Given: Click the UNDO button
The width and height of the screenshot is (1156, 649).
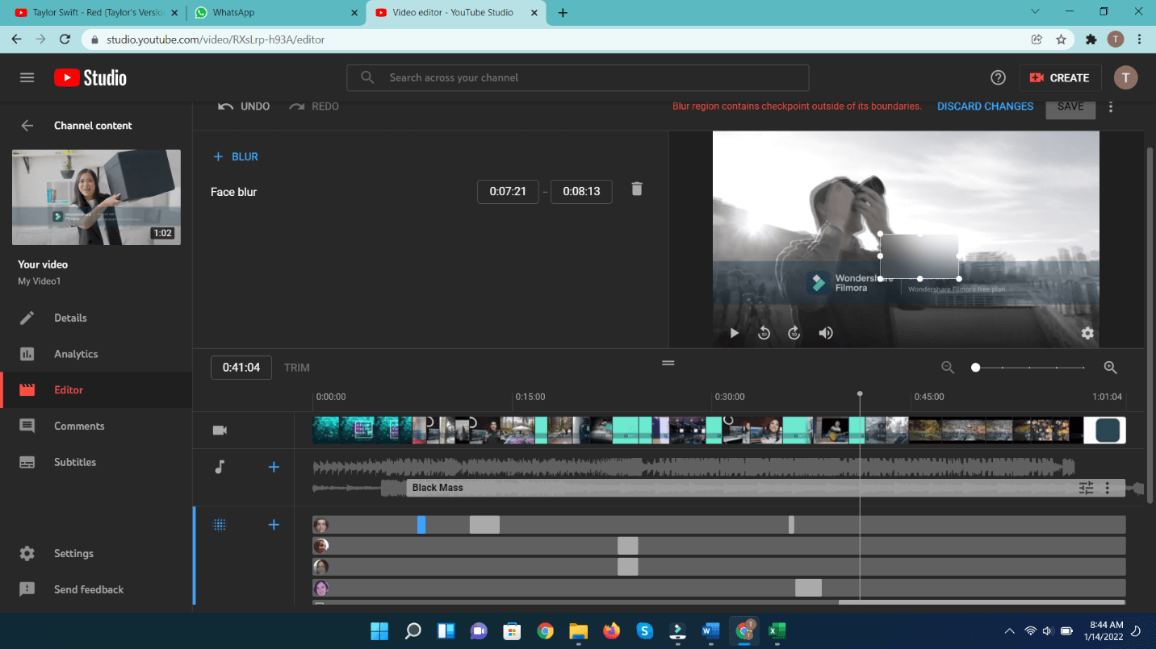Looking at the screenshot, I should [x=244, y=106].
